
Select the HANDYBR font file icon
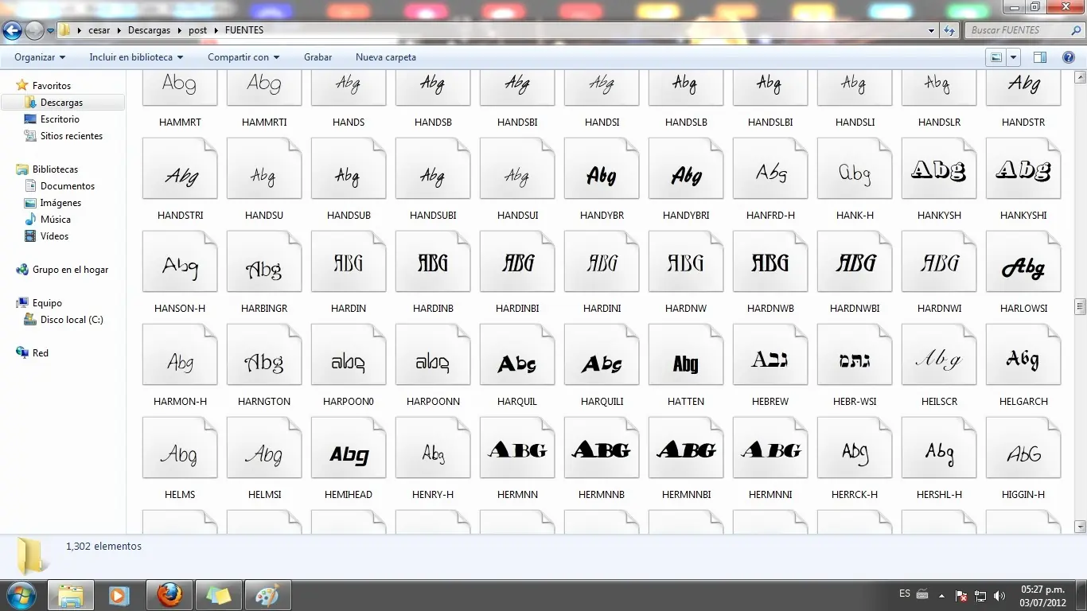point(602,170)
